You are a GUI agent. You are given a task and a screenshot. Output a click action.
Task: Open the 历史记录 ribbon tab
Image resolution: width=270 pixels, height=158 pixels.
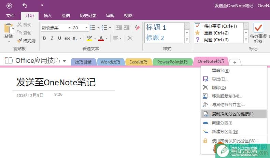tap(88, 16)
